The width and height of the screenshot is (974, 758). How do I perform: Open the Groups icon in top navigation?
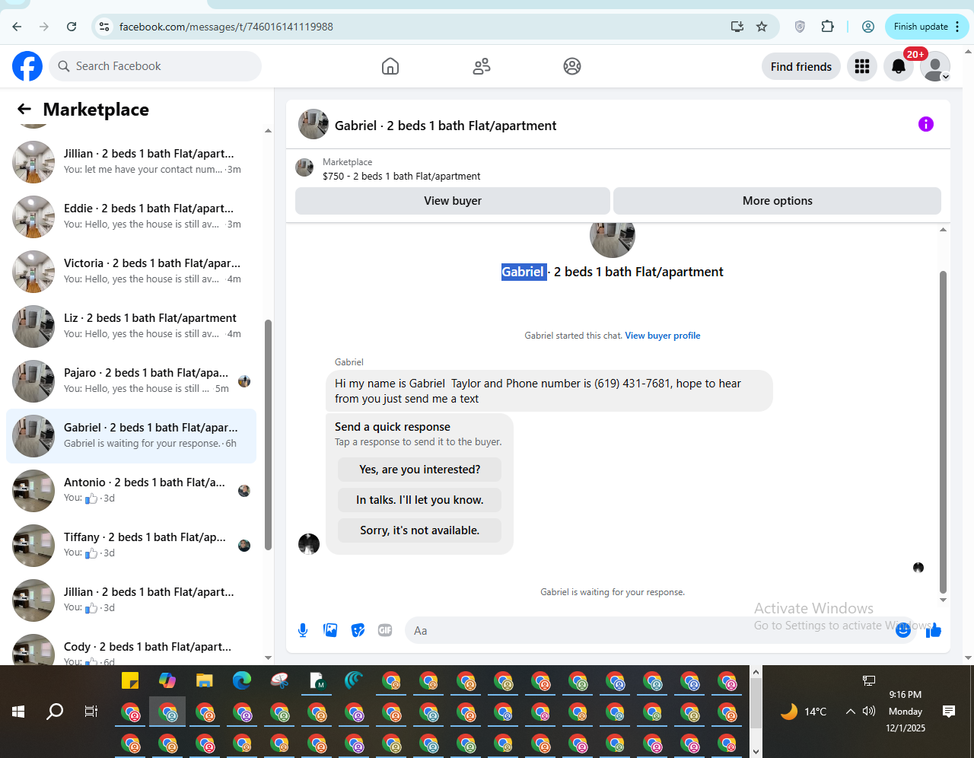pyautogui.click(x=572, y=66)
